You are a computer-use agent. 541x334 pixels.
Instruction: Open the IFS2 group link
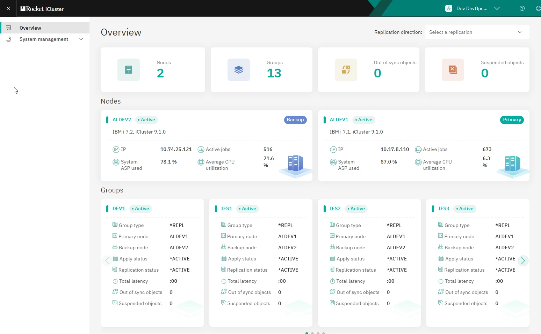pos(335,208)
